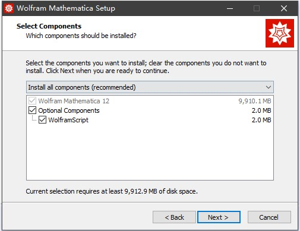Click the < Back button
This screenshot has width=300, height=231.
174,217
